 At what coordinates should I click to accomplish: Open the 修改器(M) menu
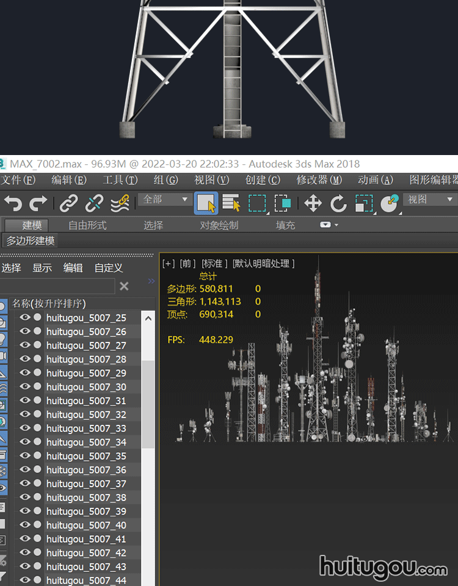coord(319,180)
